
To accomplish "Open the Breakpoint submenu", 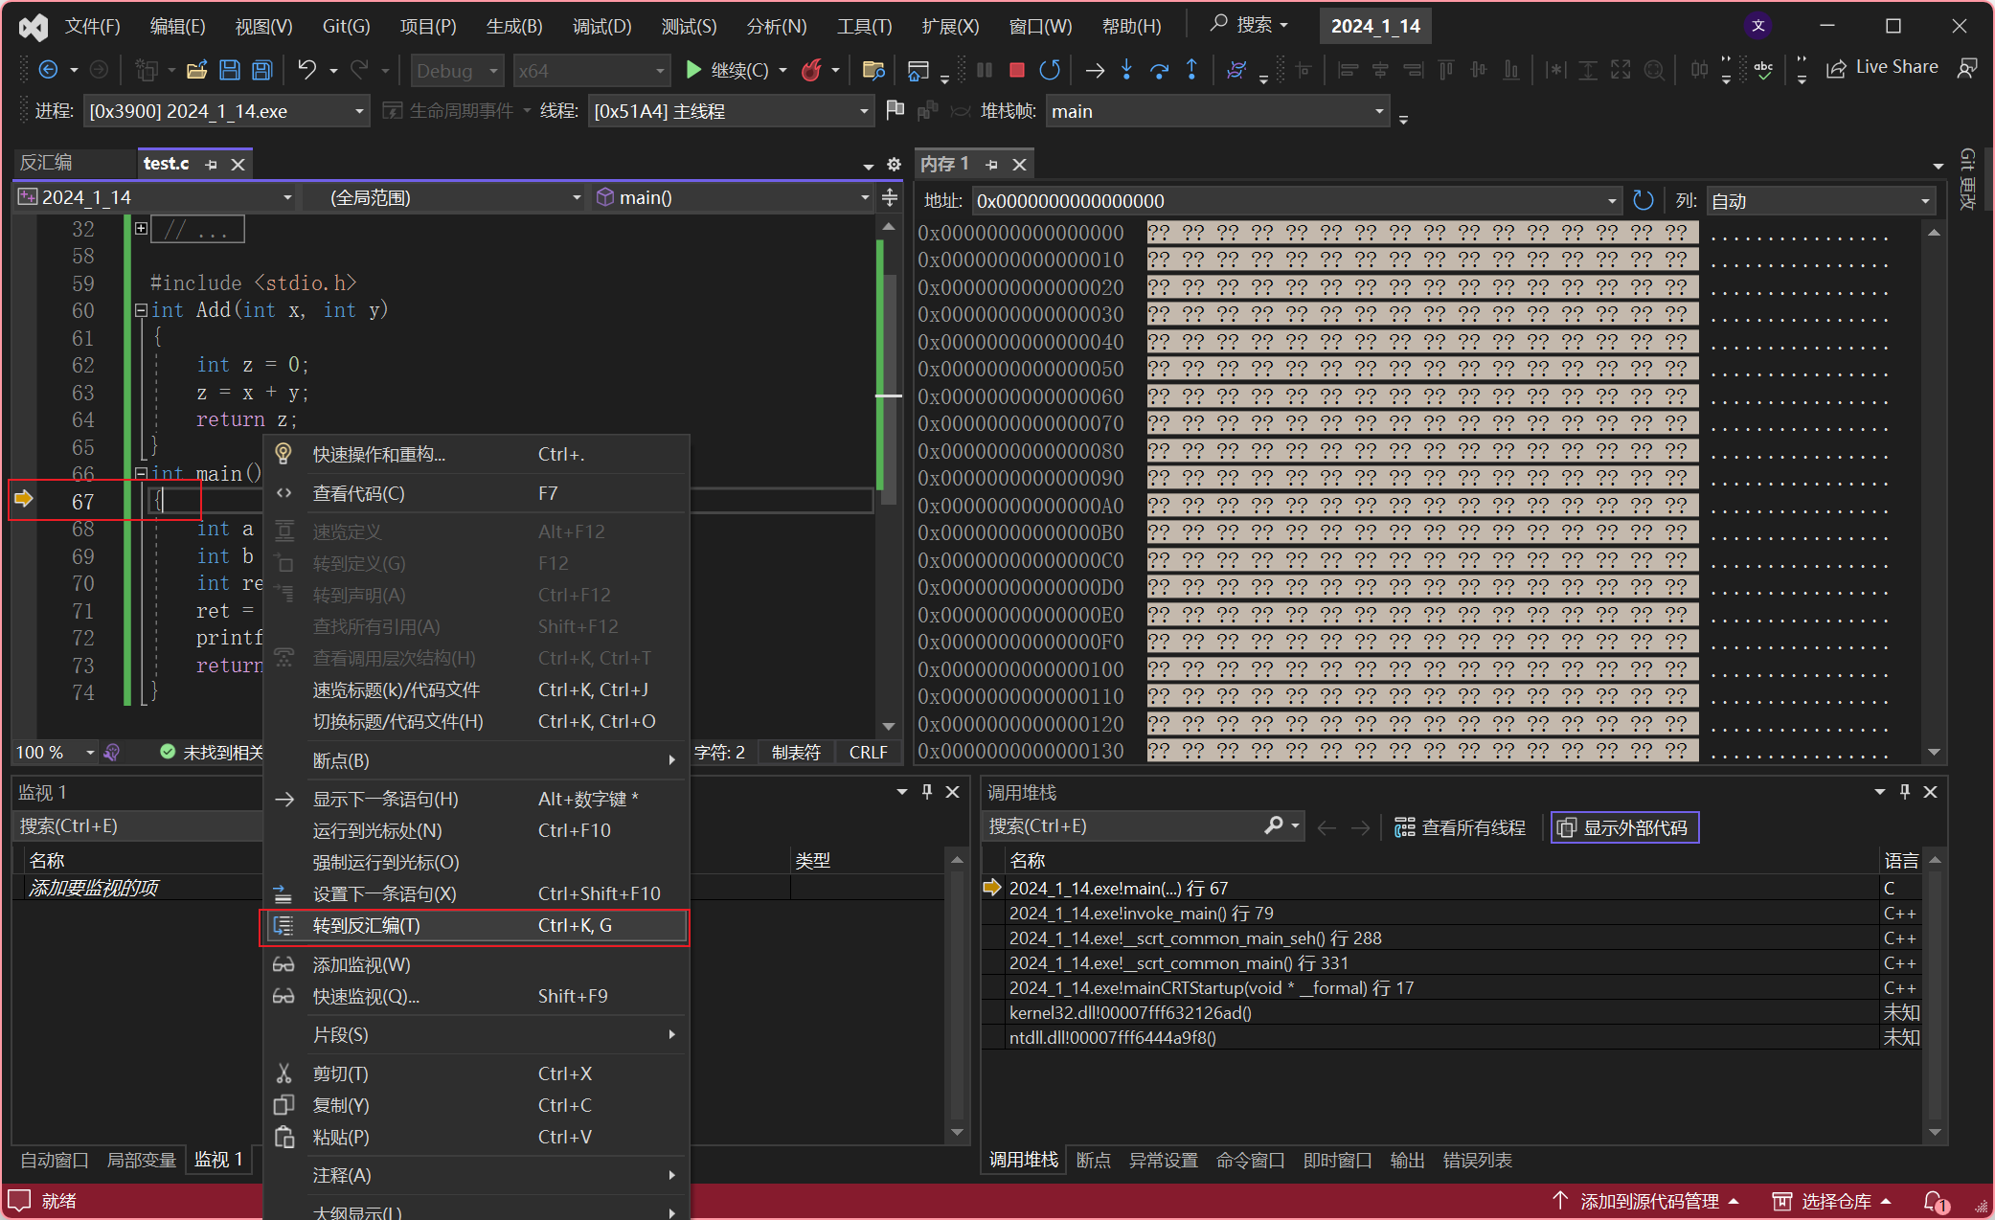I will [476, 760].
